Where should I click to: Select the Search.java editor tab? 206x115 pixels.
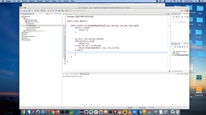[x=69, y=14]
